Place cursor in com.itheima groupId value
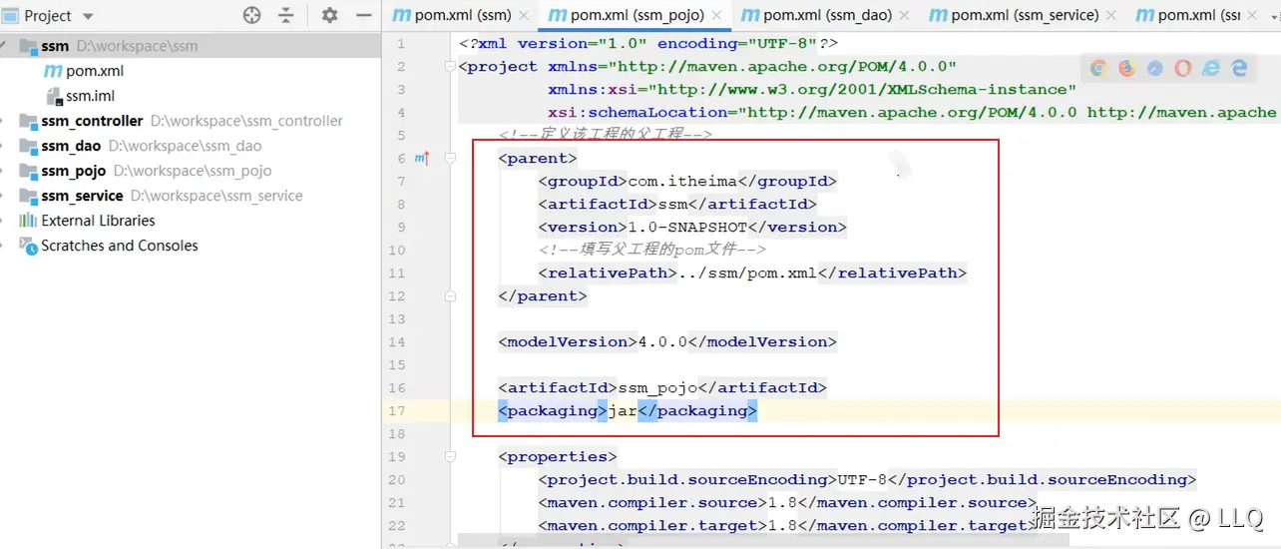1281x549 pixels. click(682, 181)
